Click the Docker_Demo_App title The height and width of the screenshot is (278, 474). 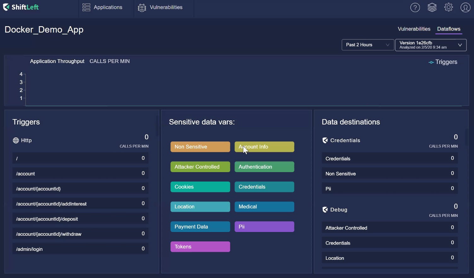(x=44, y=30)
